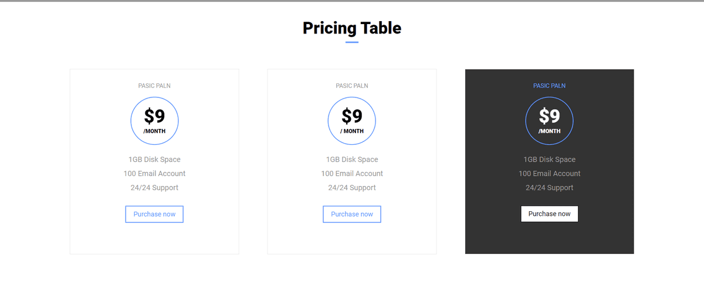The width and height of the screenshot is (704, 298).
Task: Click the $9 price circle in left card
Action: [154, 121]
